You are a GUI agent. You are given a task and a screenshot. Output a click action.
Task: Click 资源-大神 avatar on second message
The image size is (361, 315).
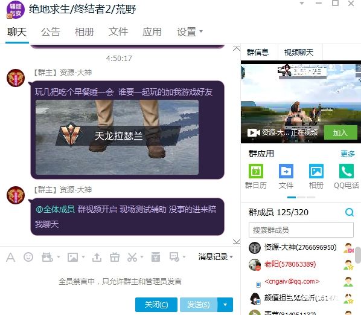tap(16, 195)
